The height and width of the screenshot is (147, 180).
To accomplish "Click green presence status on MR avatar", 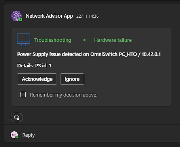I will pos(17,138).
